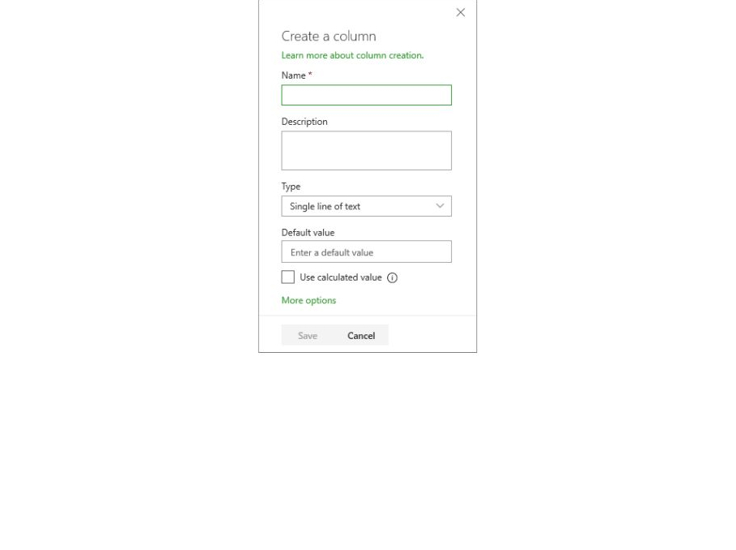Click the Type field label
The image size is (736, 550).
tap(291, 187)
